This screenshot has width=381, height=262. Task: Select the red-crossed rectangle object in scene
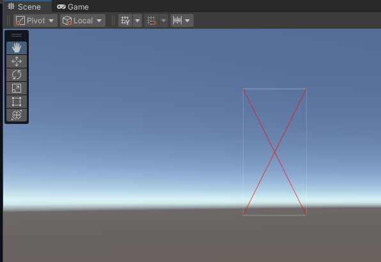coord(275,152)
